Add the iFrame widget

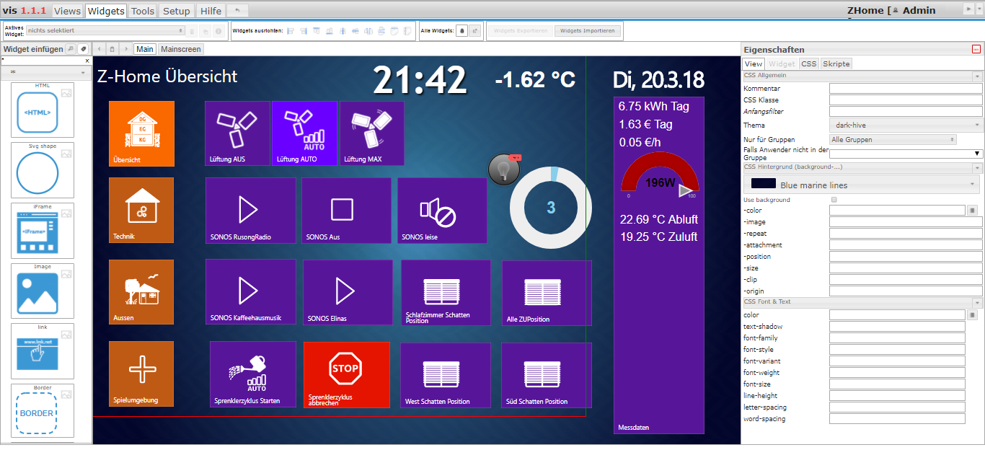(x=43, y=231)
